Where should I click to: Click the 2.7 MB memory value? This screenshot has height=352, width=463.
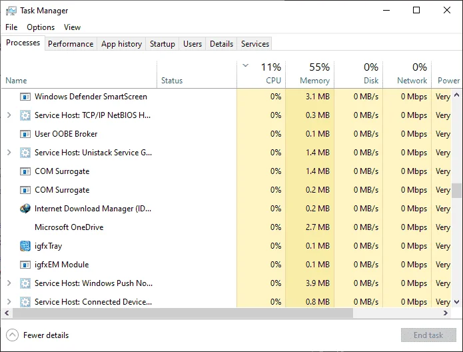coord(317,227)
